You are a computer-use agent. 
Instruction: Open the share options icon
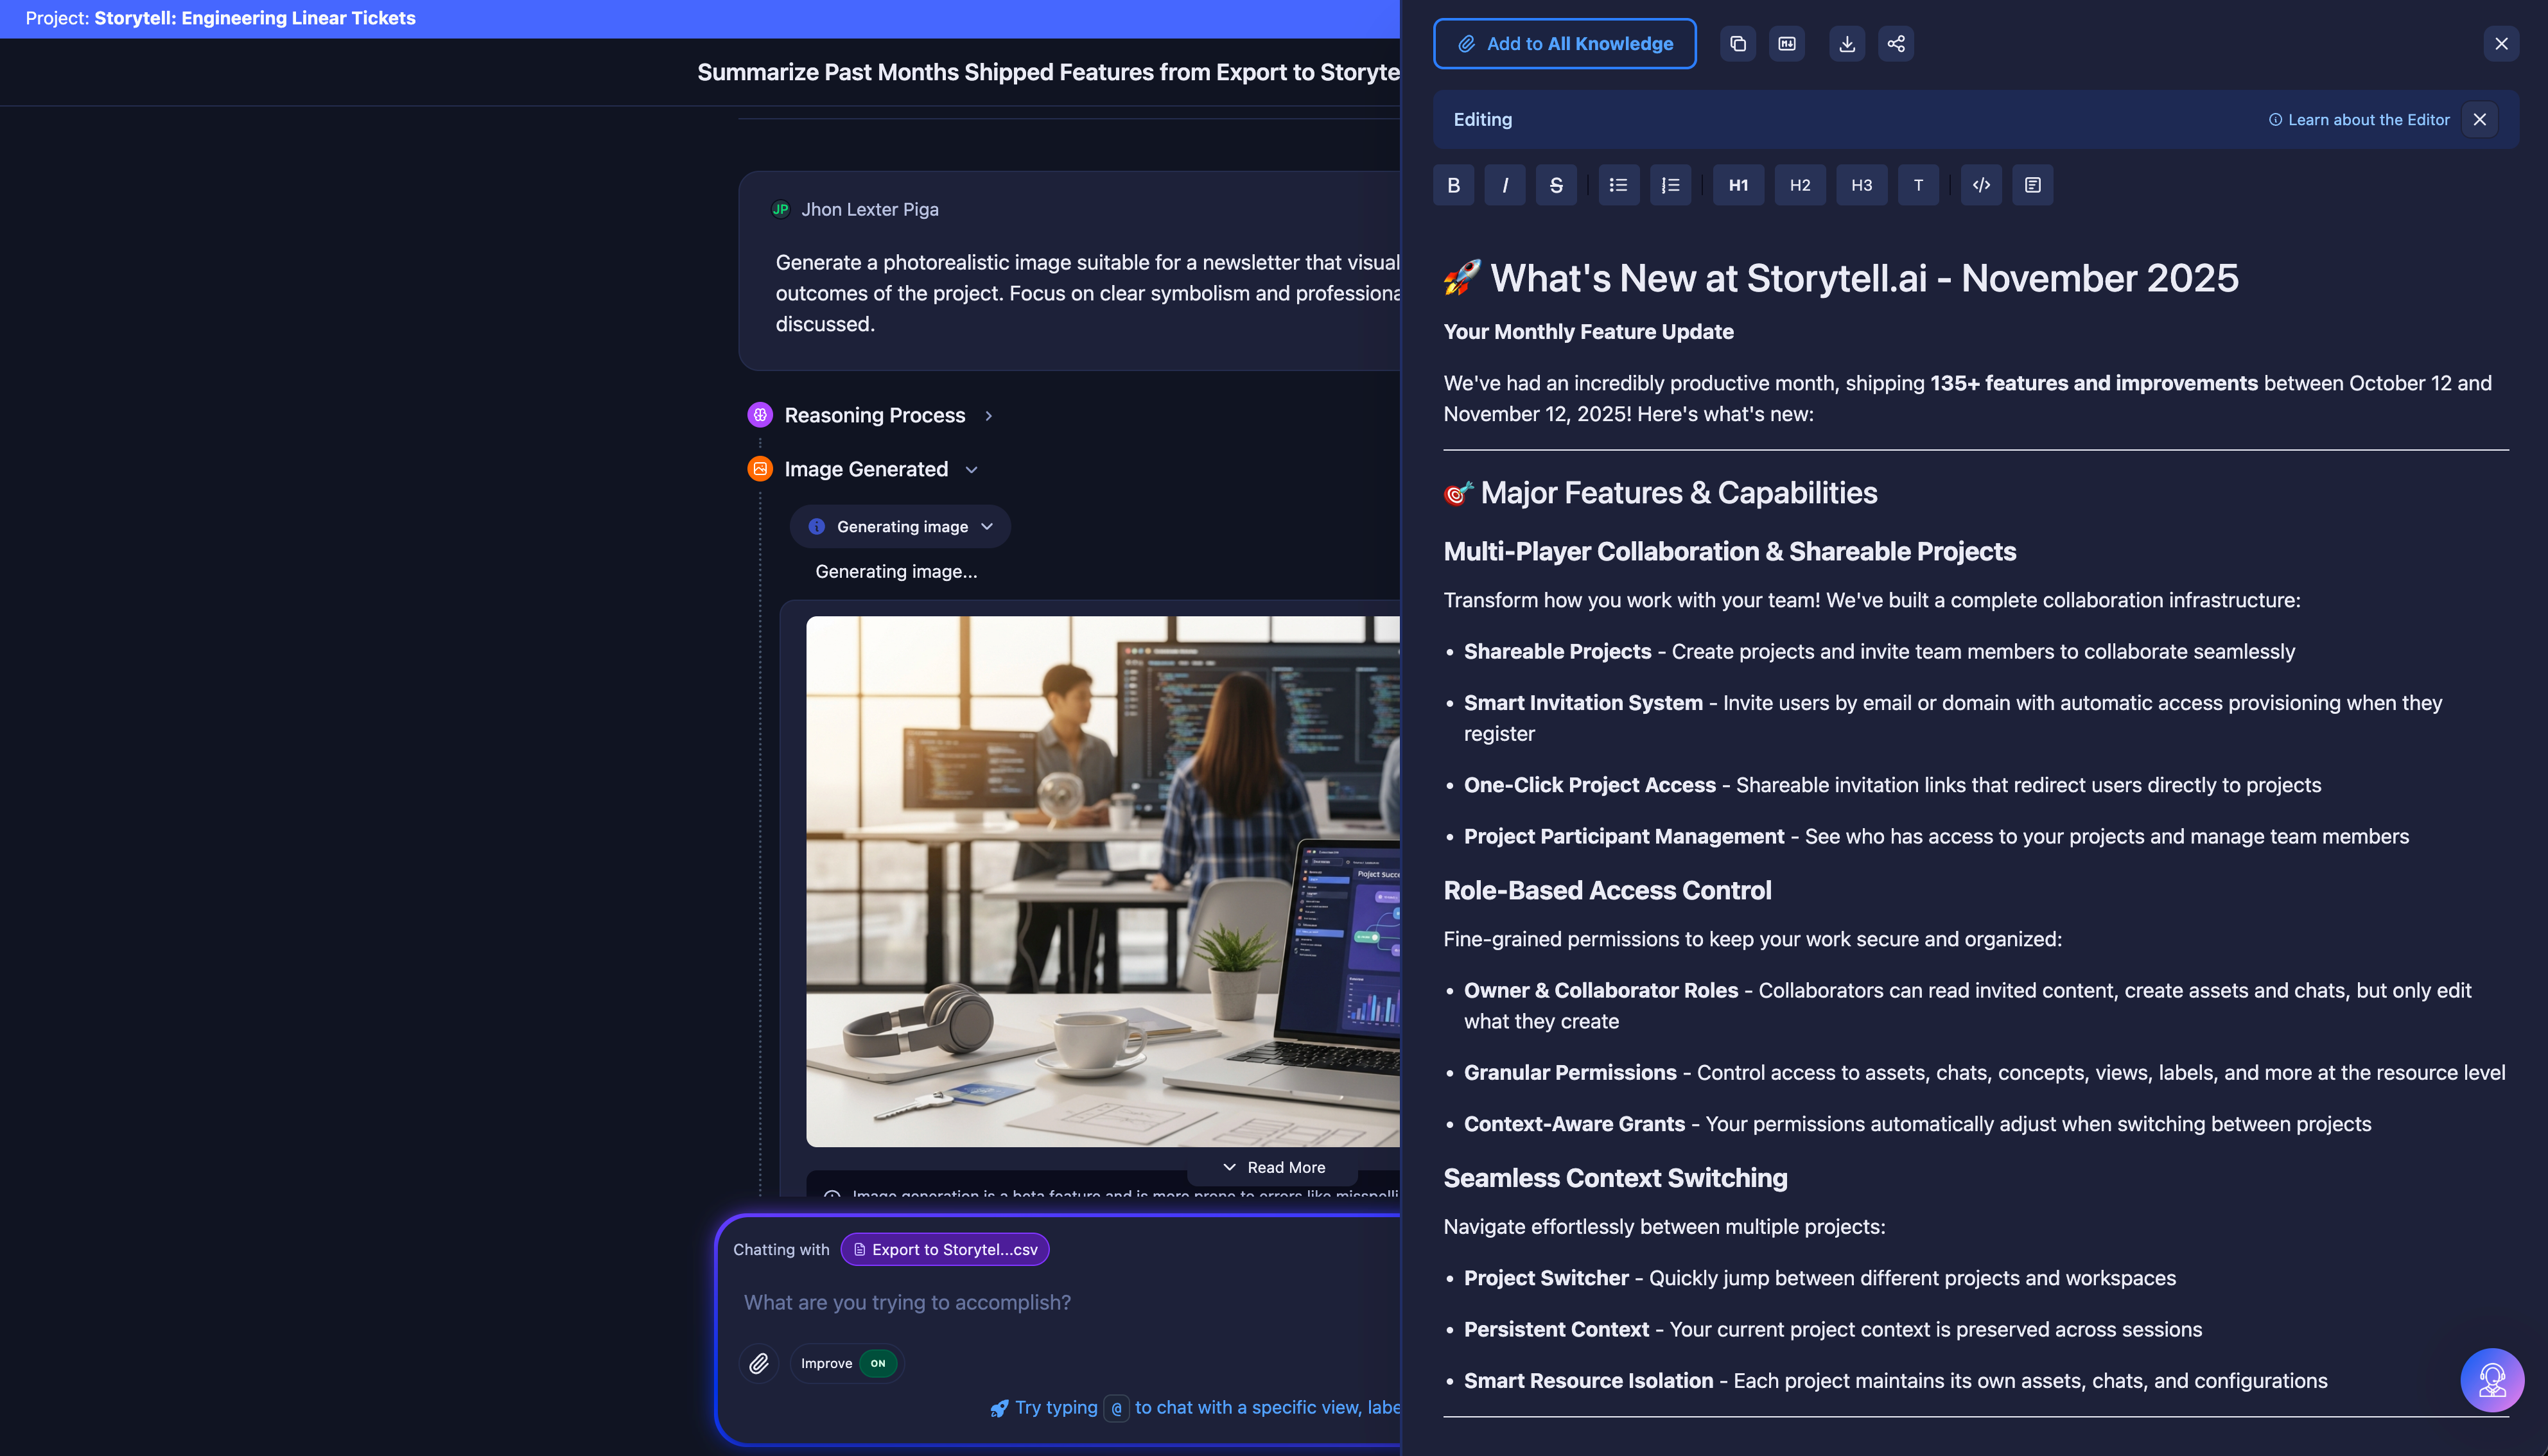point(1896,44)
